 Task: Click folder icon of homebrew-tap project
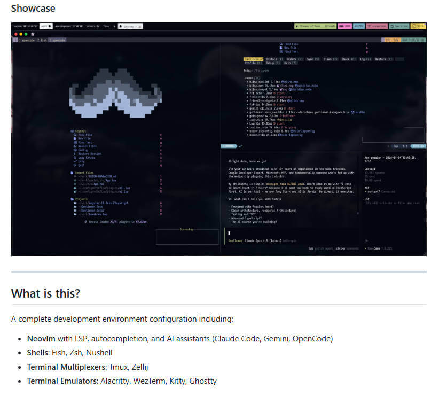point(75,214)
